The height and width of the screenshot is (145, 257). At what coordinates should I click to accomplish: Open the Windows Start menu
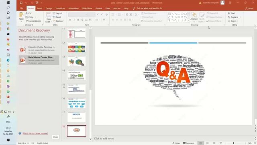coord(8,3)
